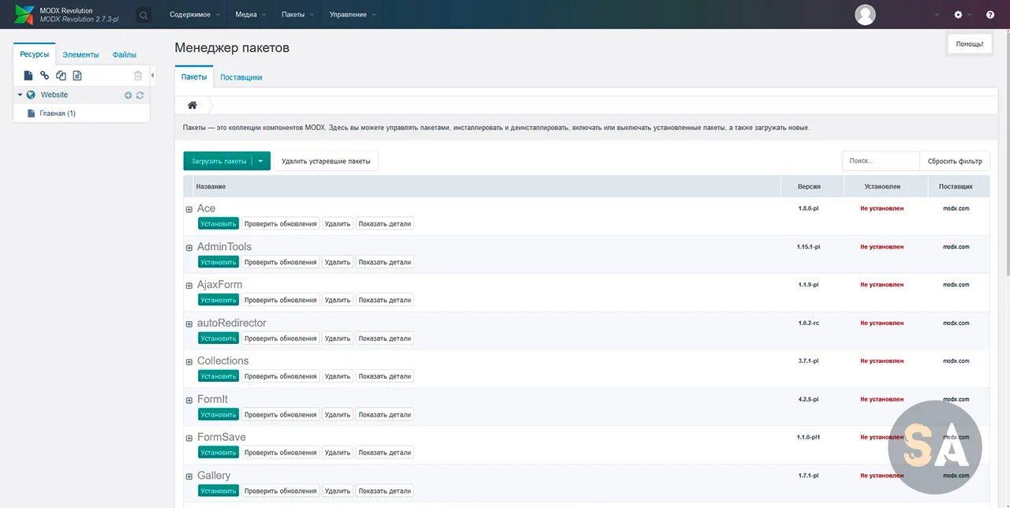Select the Пакеты tab in package manager
Screen dimensions: 1010x508
(x=194, y=77)
